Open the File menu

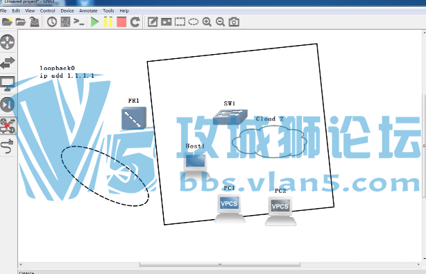[x=3, y=11]
